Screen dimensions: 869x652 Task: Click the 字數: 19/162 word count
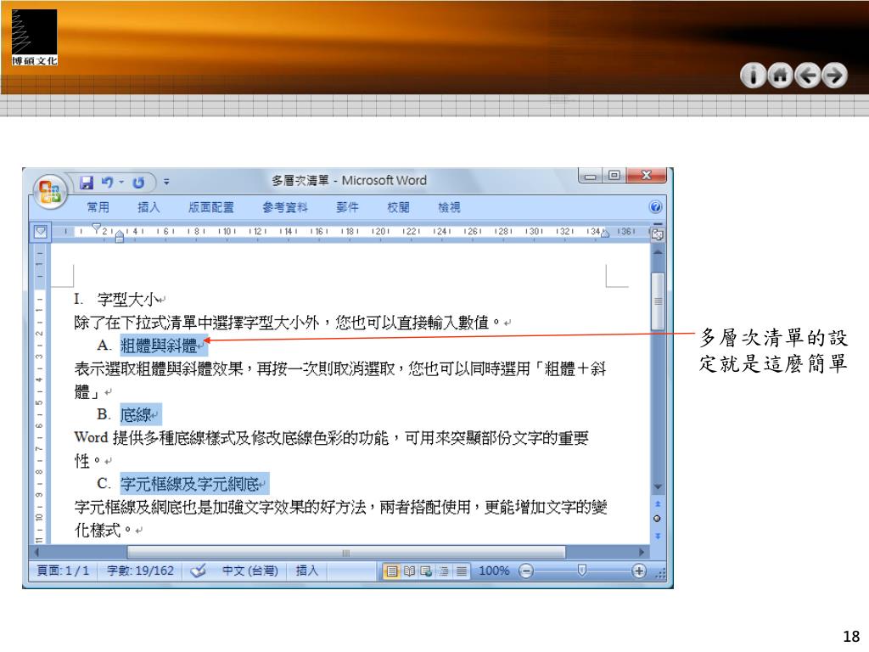[140, 570]
